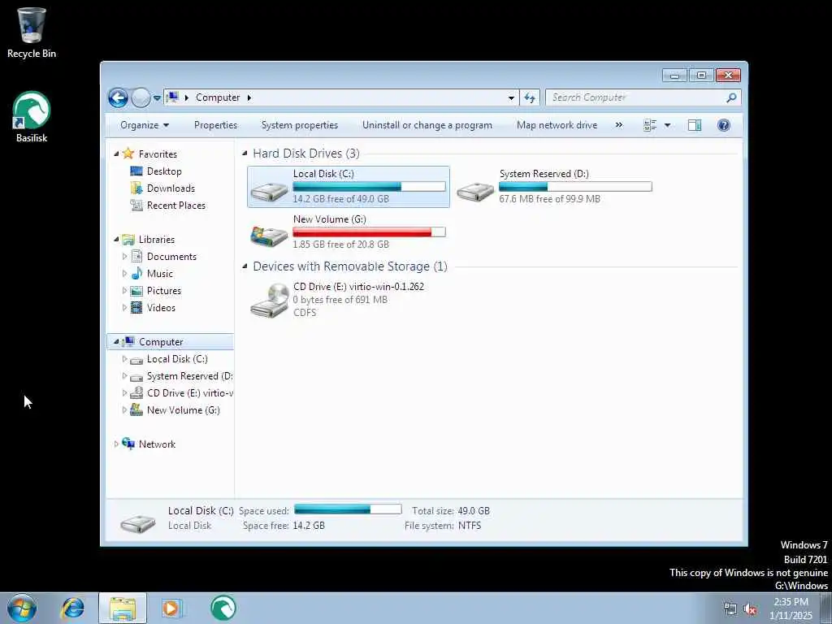This screenshot has height=624, width=832.
Task: Open the clock showing 2:35 PM
Action: (x=791, y=609)
